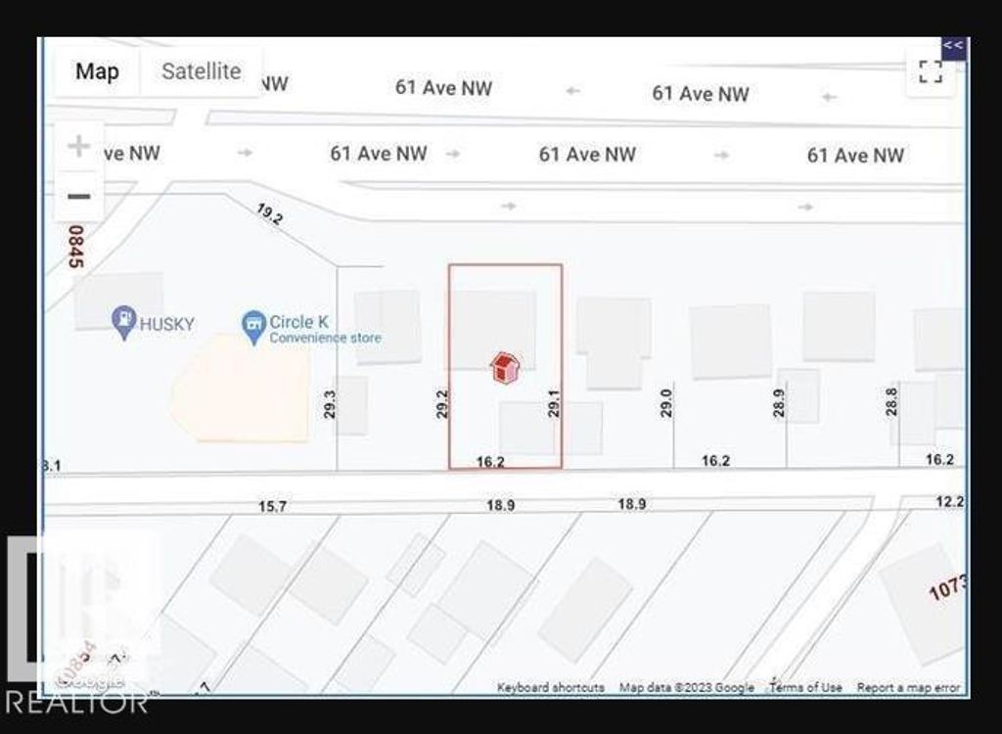The width and height of the screenshot is (1002, 734).
Task: Switch to Satellite view
Action: click(x=201, y=71)
